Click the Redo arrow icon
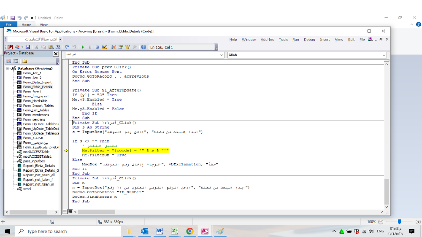The width and height of the screenshot is (422, 237). coord(74,47)
